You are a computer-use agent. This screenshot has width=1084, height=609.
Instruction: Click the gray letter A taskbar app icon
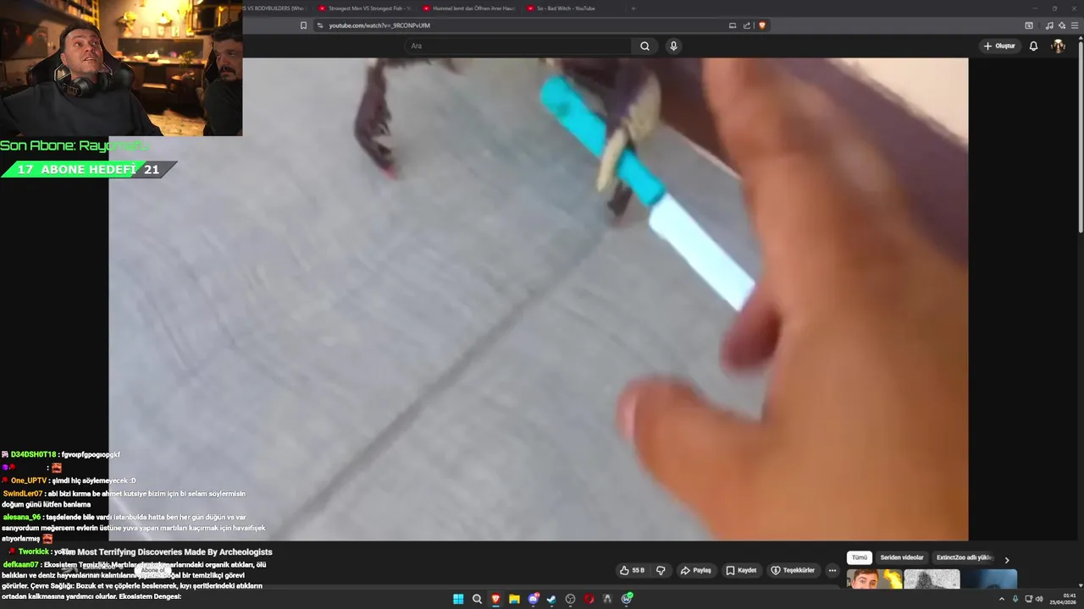(x=607, y=599)
